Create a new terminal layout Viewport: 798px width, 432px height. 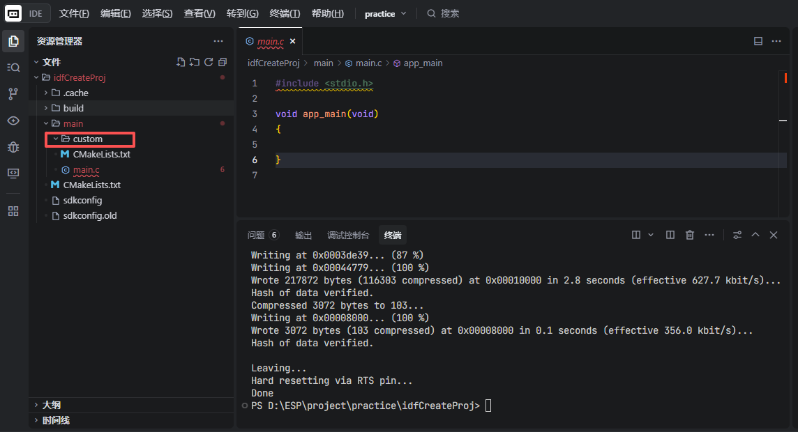(x=636, y=235)
